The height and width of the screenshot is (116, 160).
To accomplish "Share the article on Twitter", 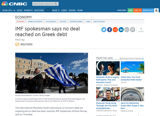I will (104, 30).
